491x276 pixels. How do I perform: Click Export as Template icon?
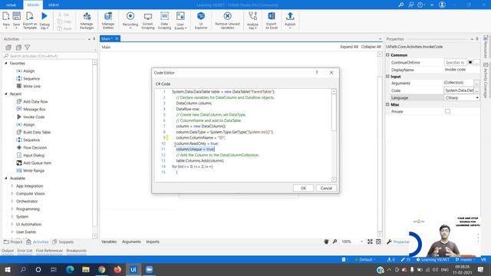coord(30,16)
